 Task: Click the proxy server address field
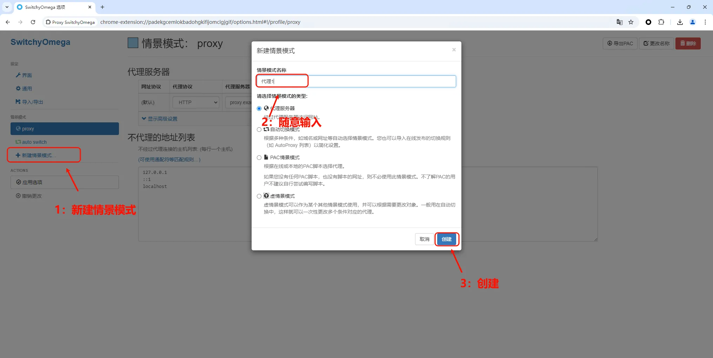click(239, 102)
